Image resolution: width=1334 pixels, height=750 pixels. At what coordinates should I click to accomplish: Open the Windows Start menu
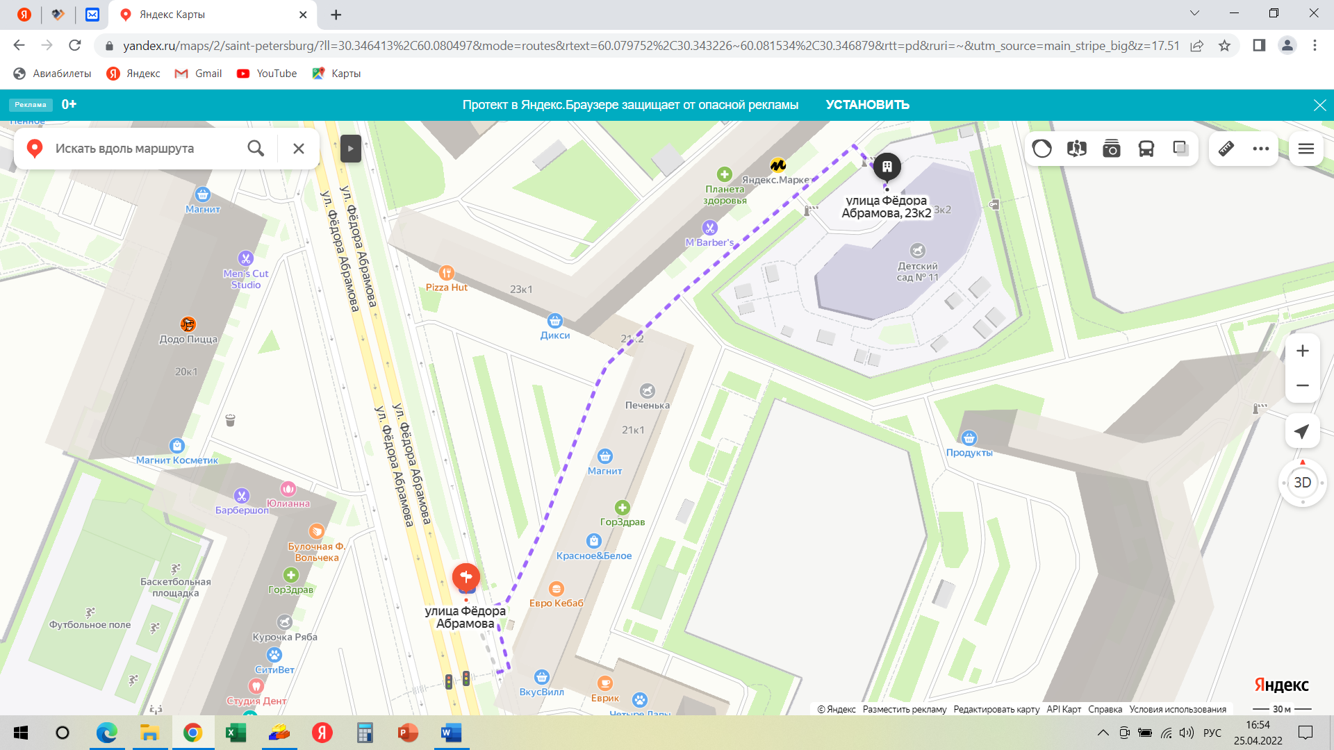[x=21, y=733]
